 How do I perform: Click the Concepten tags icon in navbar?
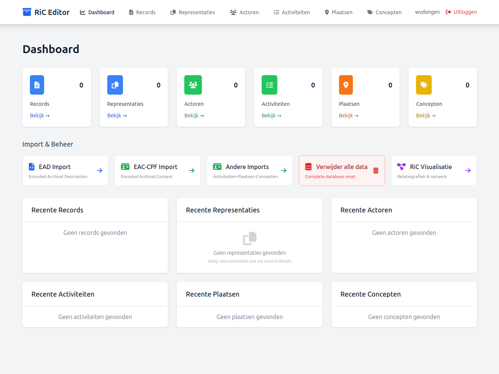[x=370, y=12]
